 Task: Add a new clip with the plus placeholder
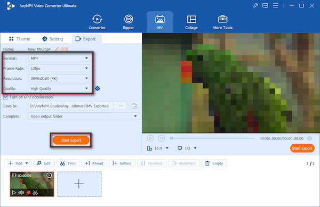click(79, 184)
